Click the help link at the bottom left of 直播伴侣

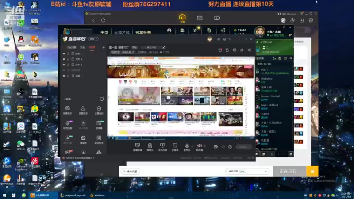[x=78, y=158]
